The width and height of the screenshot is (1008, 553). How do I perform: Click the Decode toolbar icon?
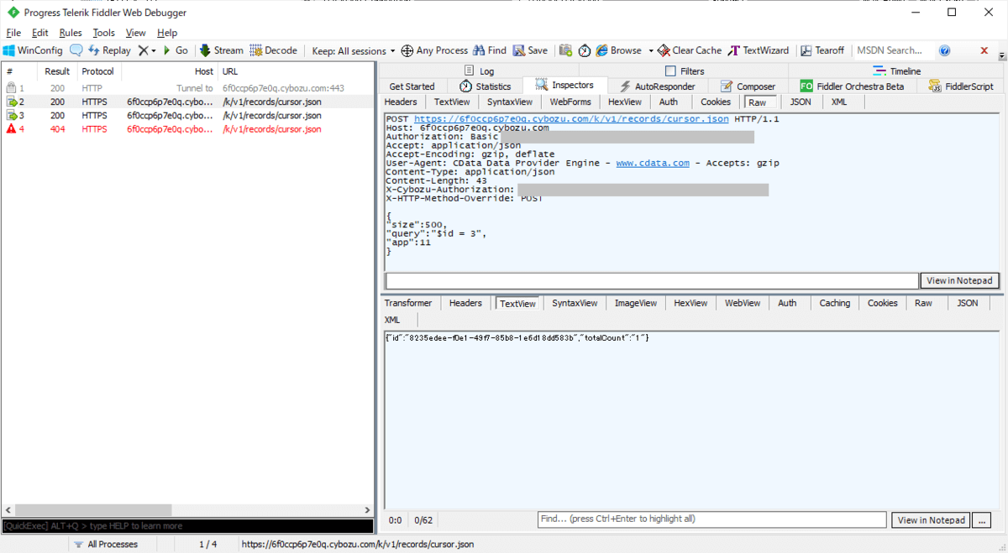click(x=256, y=50)
